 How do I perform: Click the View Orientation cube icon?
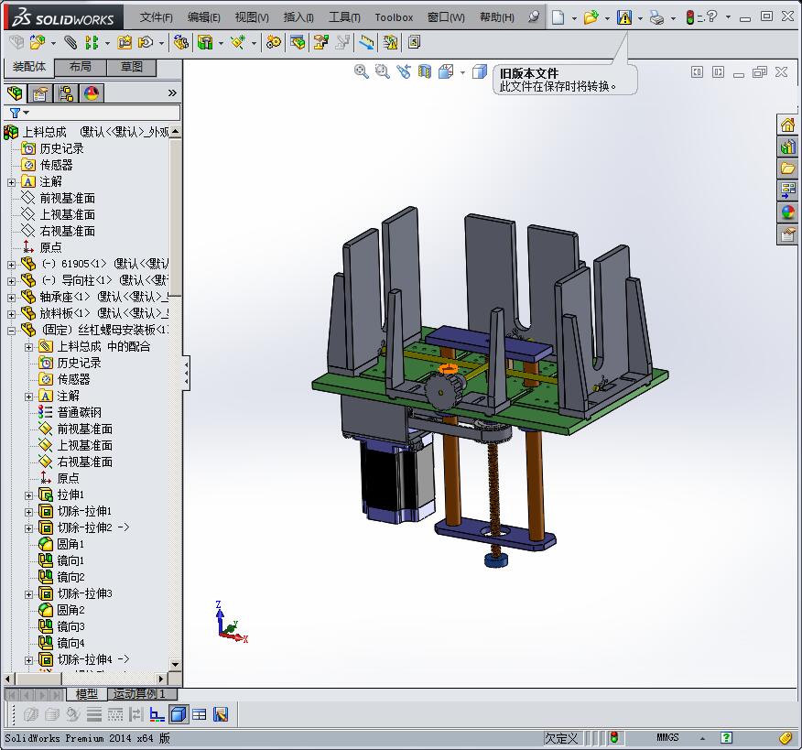coord(446,71)
